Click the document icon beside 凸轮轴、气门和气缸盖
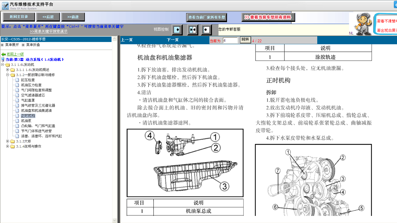This screenshot has height=223, width=397. 17,126
